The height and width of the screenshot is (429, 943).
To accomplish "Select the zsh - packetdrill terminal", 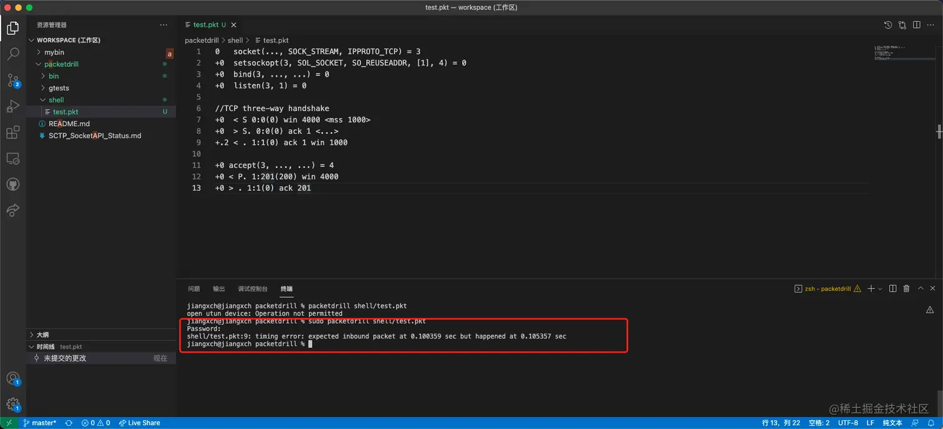I will pyautogui.click(x=827, y=289).
